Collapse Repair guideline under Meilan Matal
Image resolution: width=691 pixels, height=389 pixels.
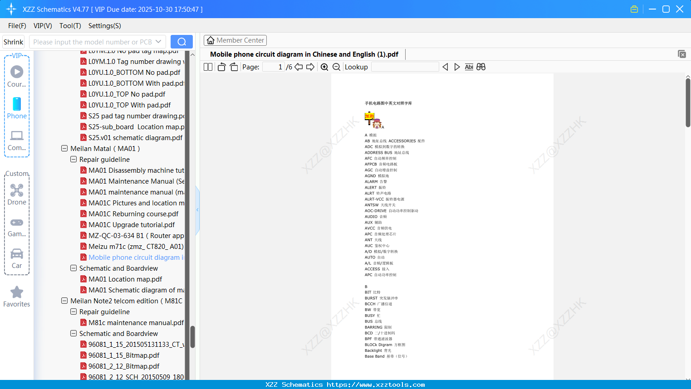pos(74,159)
